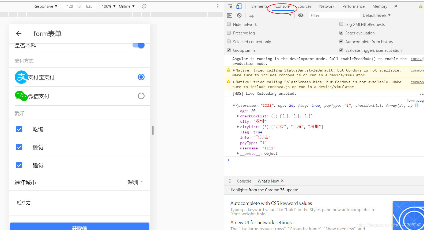Uncheck the 吃饭 checkbox

(19, 129)
